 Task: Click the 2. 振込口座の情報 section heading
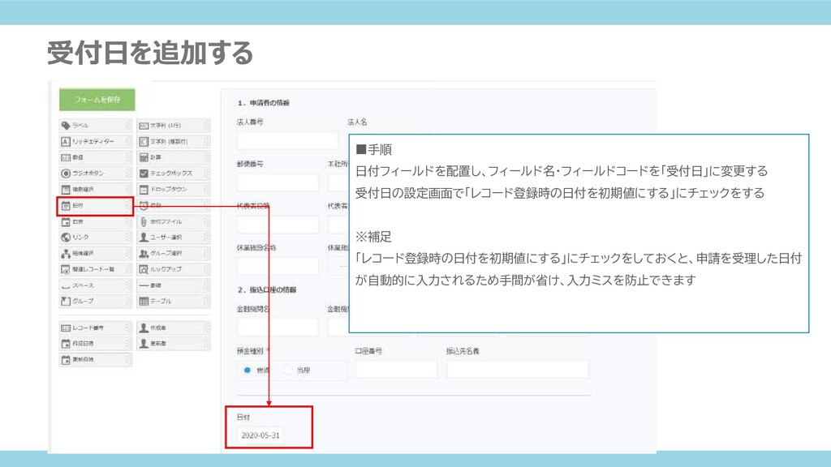(266, 289)
